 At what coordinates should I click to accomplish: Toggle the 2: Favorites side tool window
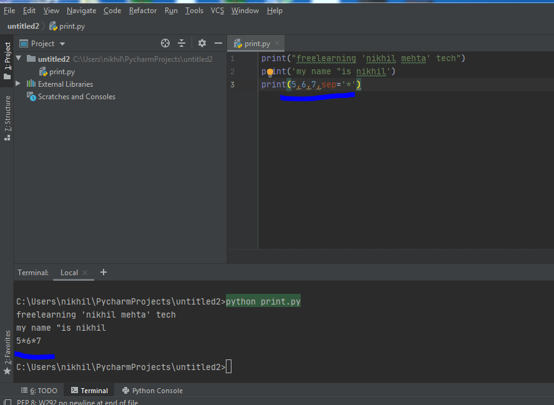click(x=7, y=351)
